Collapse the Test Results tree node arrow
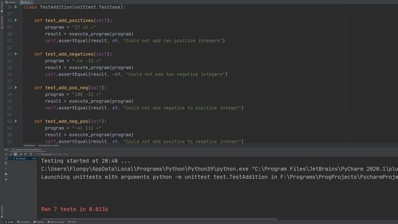This screenshot has height=224, width=398. click(11, 159)
